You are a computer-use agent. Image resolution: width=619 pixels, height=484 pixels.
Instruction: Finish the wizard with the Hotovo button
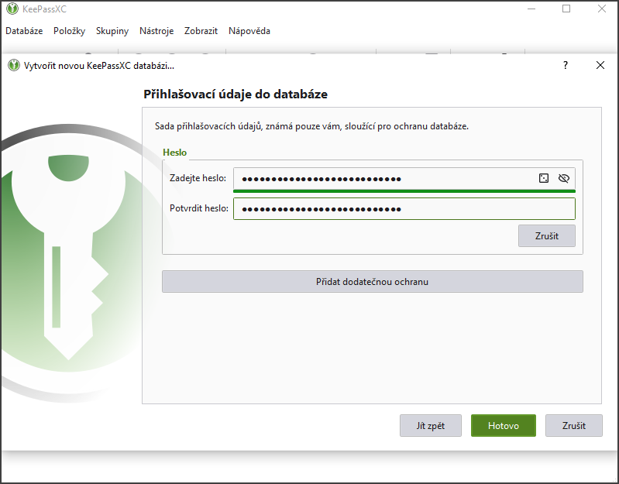tap(504, 426)
